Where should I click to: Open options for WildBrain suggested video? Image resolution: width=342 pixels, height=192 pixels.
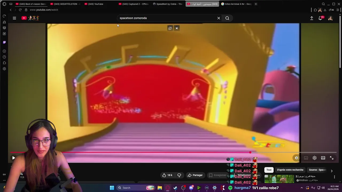coord(334,177)
